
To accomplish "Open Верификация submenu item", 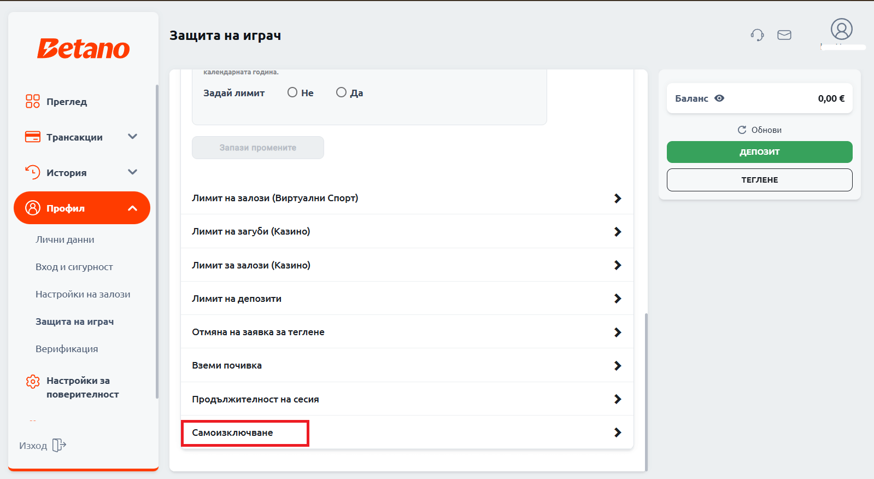I will click(67, 349).
